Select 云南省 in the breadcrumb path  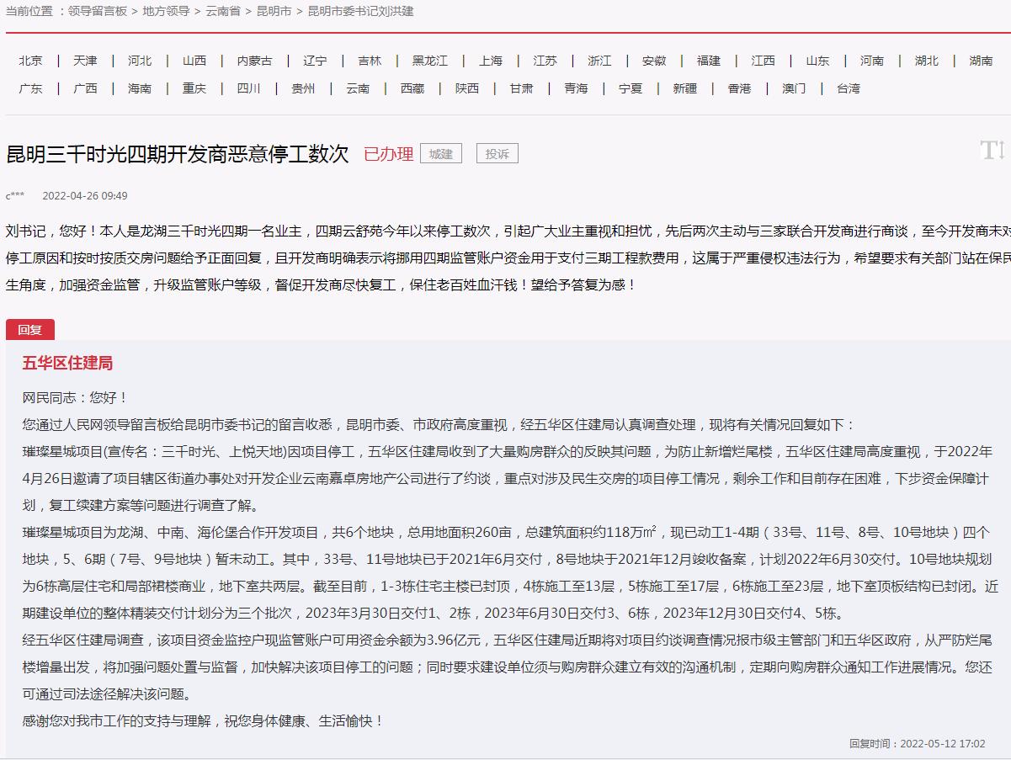tap(223, 12)
